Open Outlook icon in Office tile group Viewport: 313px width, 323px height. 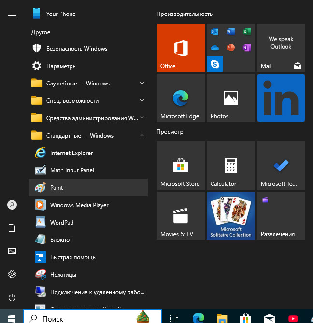[x=214, y=32]
